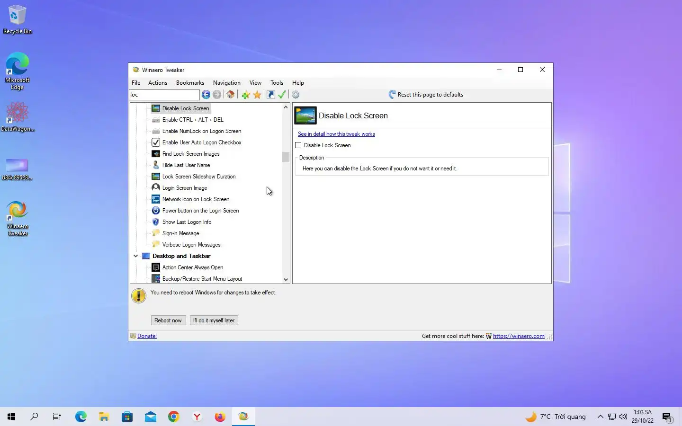The image size is (682, 426).
Task: Show hidden system tray icons
Action: pyautogui.click(x=600, y=417)
